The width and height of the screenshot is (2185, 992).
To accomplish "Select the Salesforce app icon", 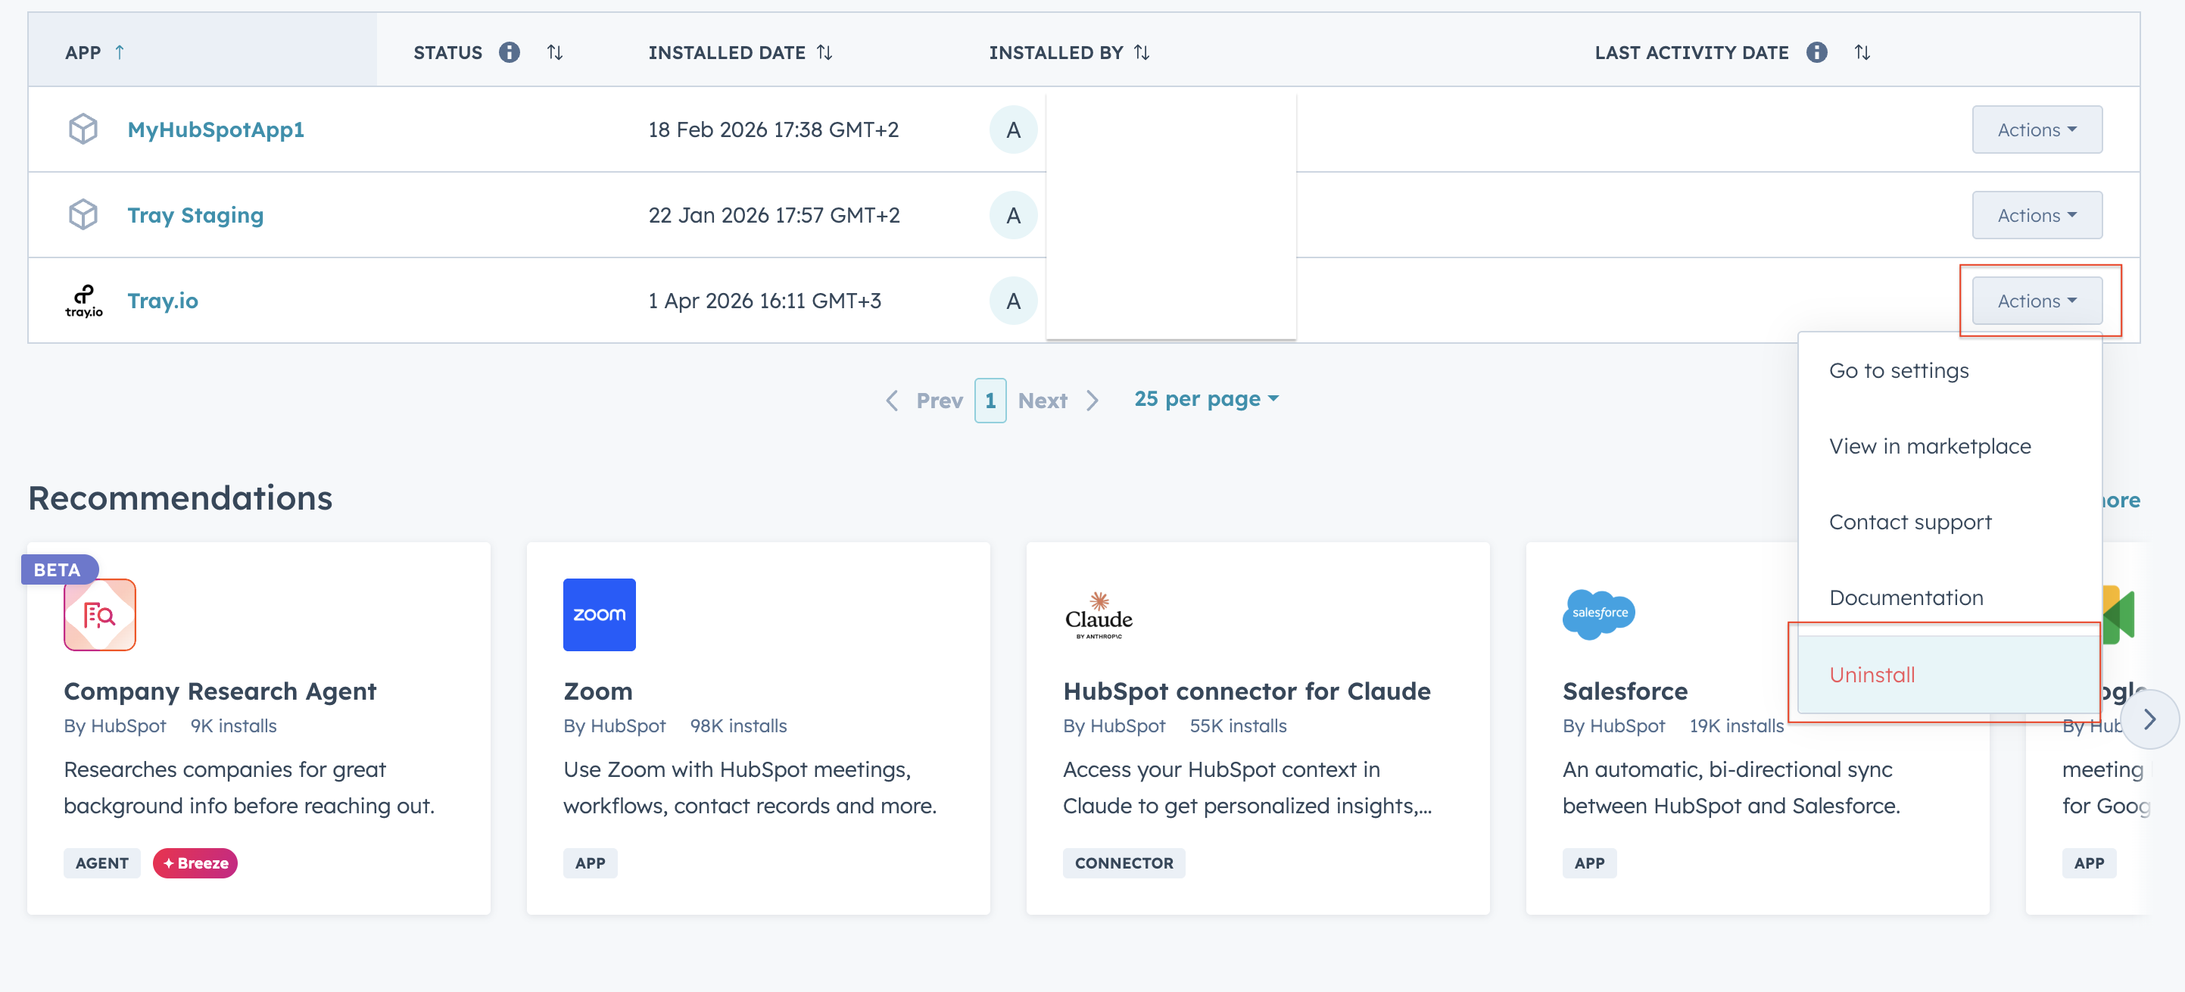I will pos(1598,614).
